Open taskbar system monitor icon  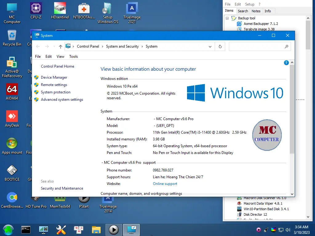tap(43, 230)
